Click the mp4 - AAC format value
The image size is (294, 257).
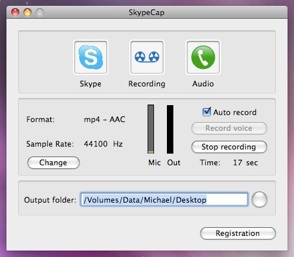104,119
